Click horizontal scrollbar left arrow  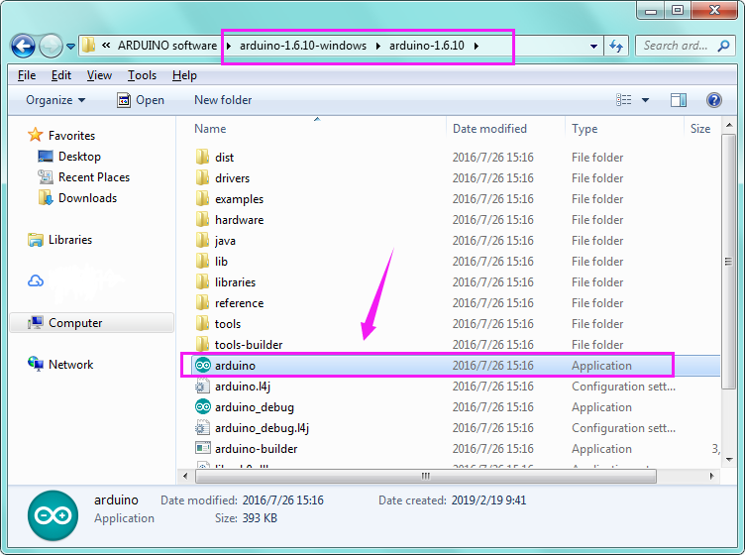(185, 476)
